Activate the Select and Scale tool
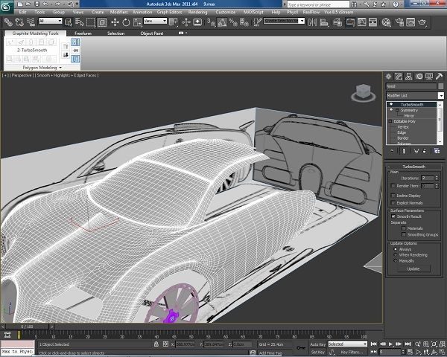This screenshot has height=357, width=447. point(137,22)
